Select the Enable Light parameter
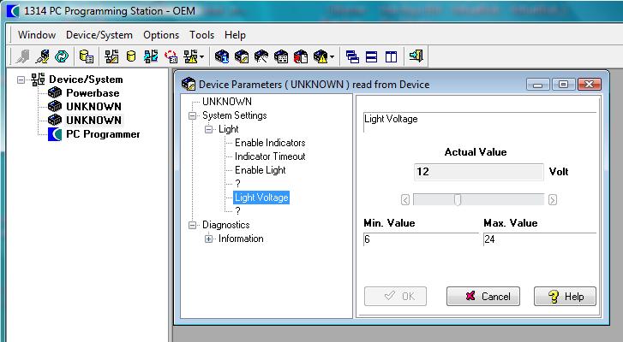The height and width of the screenshot is (342, 623). pyautogui.click(x=260, y=170)
